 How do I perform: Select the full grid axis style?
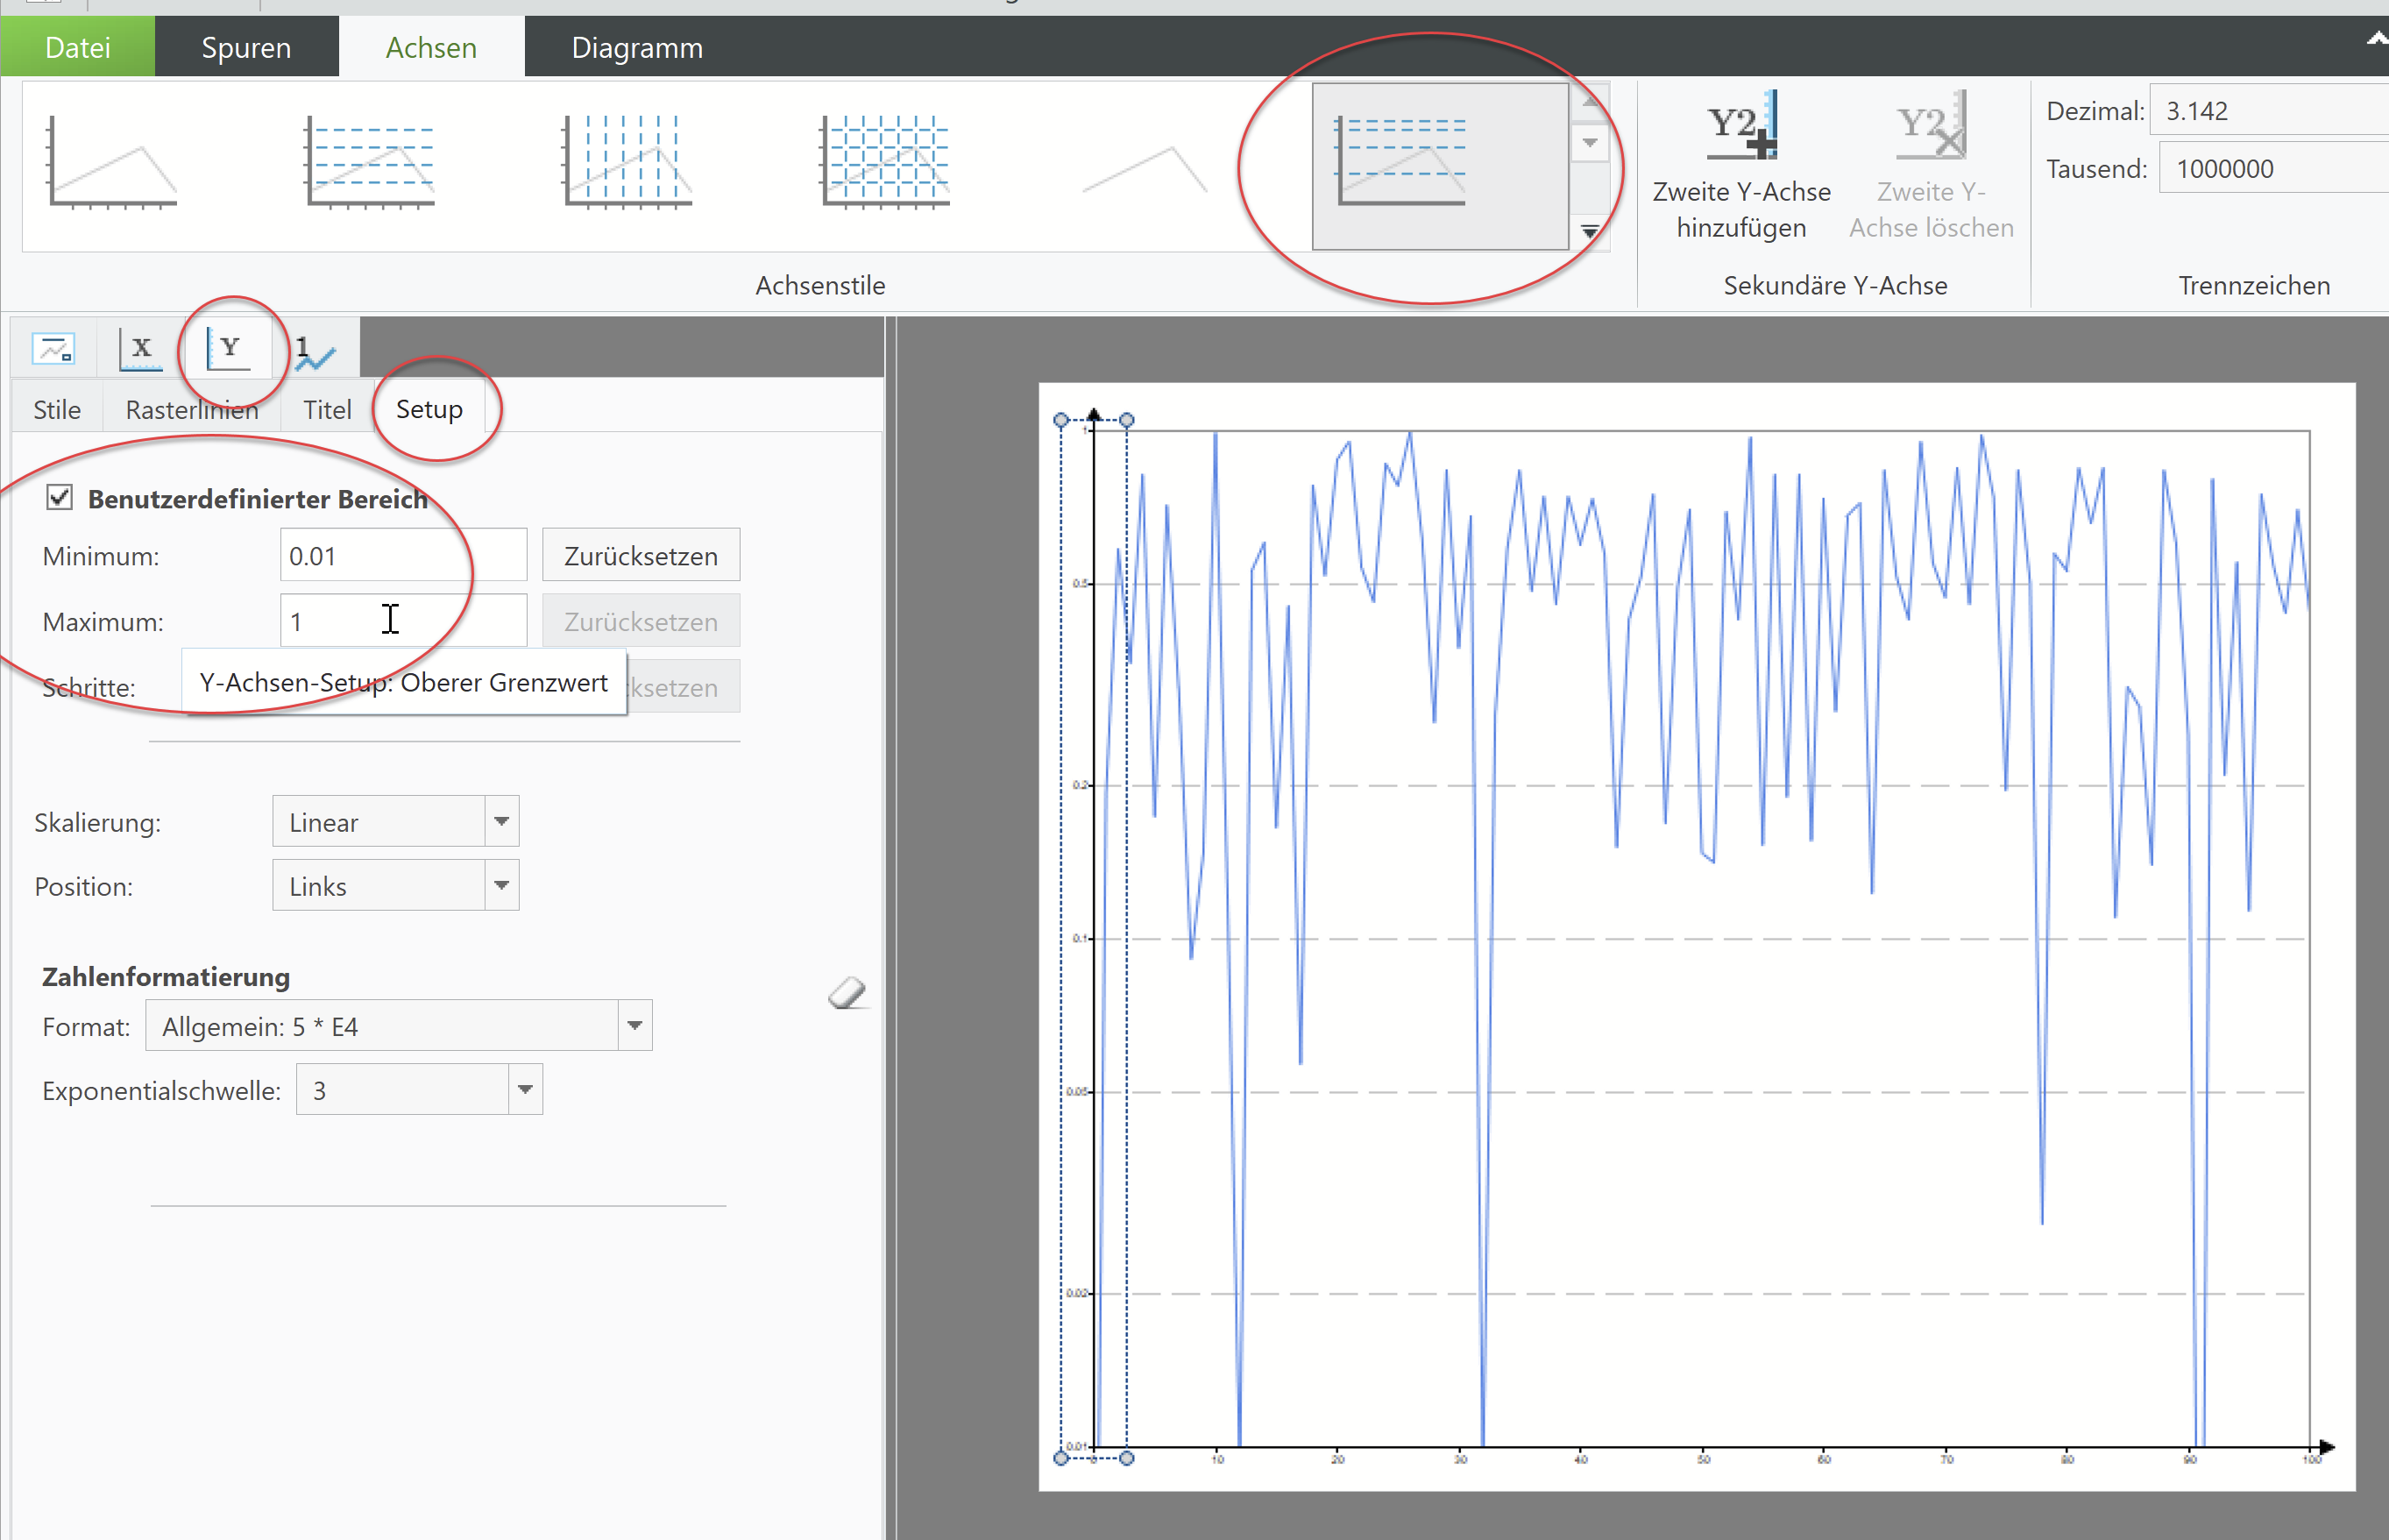(x=887, y=163)
